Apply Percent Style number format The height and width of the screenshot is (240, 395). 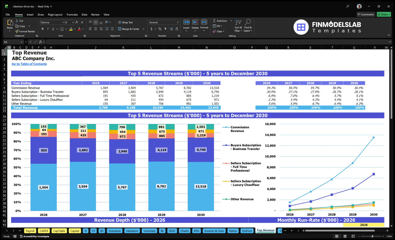(x=160, y=29)
